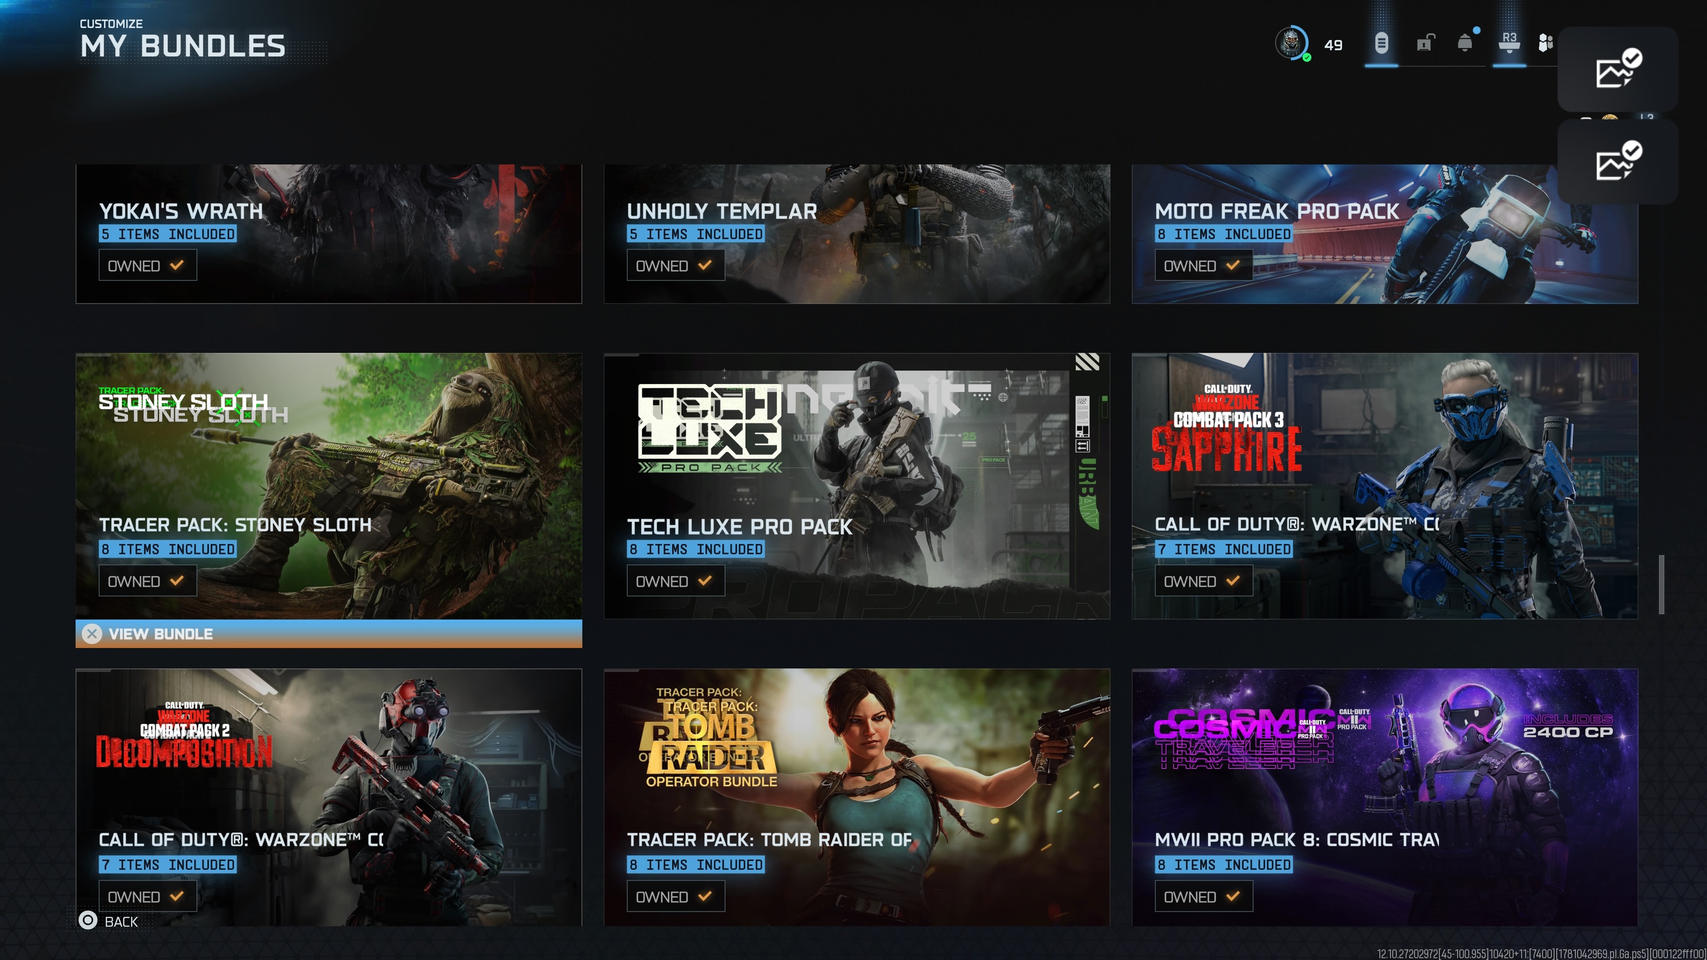The height and width of the screenshot is (960, 1707).
Task: Click the "CUSTOMIZE" breadcrumb label
Action: point(111,24)
